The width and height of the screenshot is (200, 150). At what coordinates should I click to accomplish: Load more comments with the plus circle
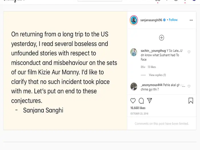click(161, 38)
